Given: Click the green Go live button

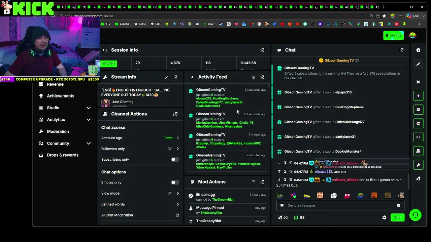Looking at the screenshot, I should tap(394, 35).
